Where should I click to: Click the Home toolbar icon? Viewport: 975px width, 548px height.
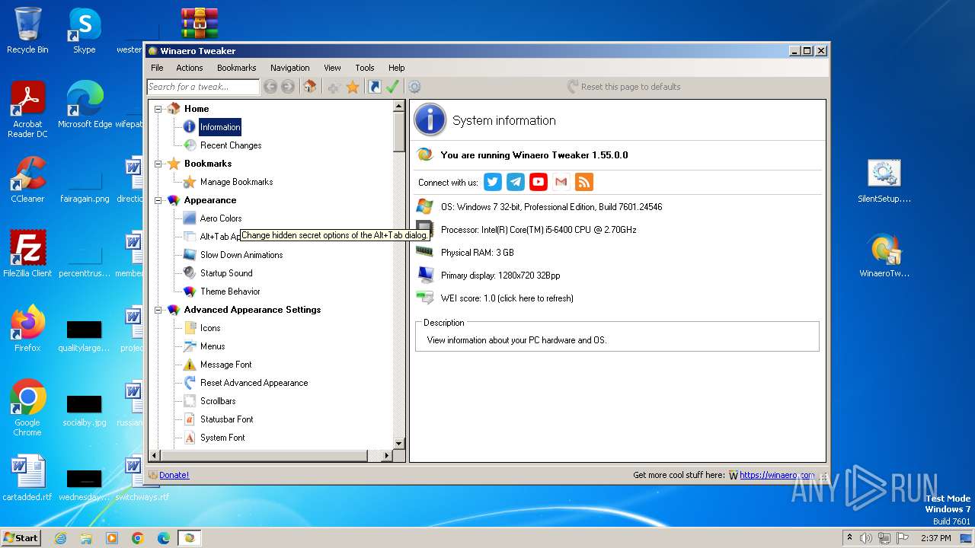[x=310, y=87]
